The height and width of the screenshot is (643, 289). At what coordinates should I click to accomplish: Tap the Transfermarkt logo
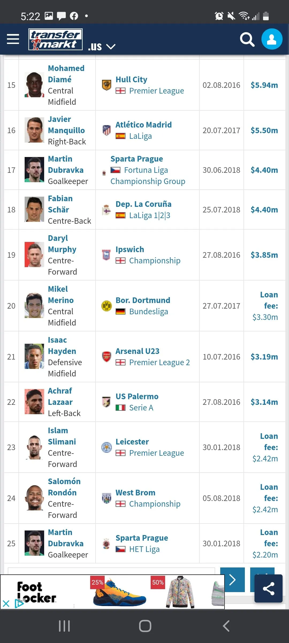[55, 39]
